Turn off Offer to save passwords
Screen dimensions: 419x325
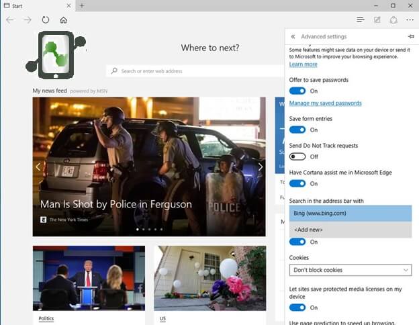coord(297,91)
